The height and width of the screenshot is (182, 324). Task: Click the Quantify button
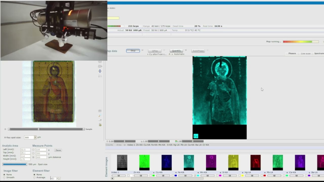tap(176, 51)
